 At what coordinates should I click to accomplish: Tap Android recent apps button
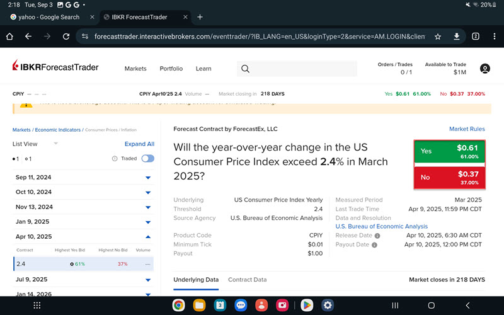point(396,306)
